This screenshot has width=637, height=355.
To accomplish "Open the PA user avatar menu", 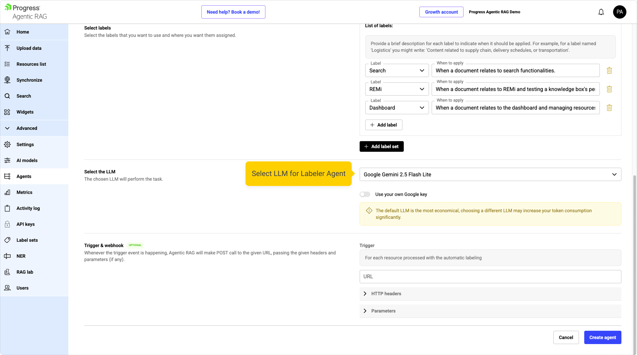I will (x=619, y=12).
